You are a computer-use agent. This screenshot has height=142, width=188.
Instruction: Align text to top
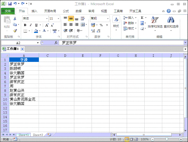click(65, 18)
